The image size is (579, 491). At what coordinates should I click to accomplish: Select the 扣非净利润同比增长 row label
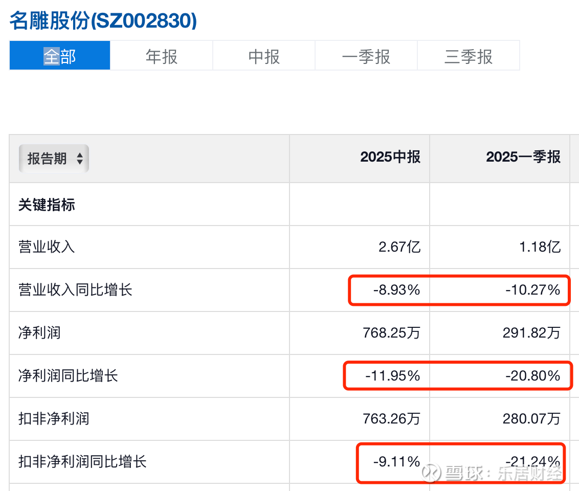83,462
